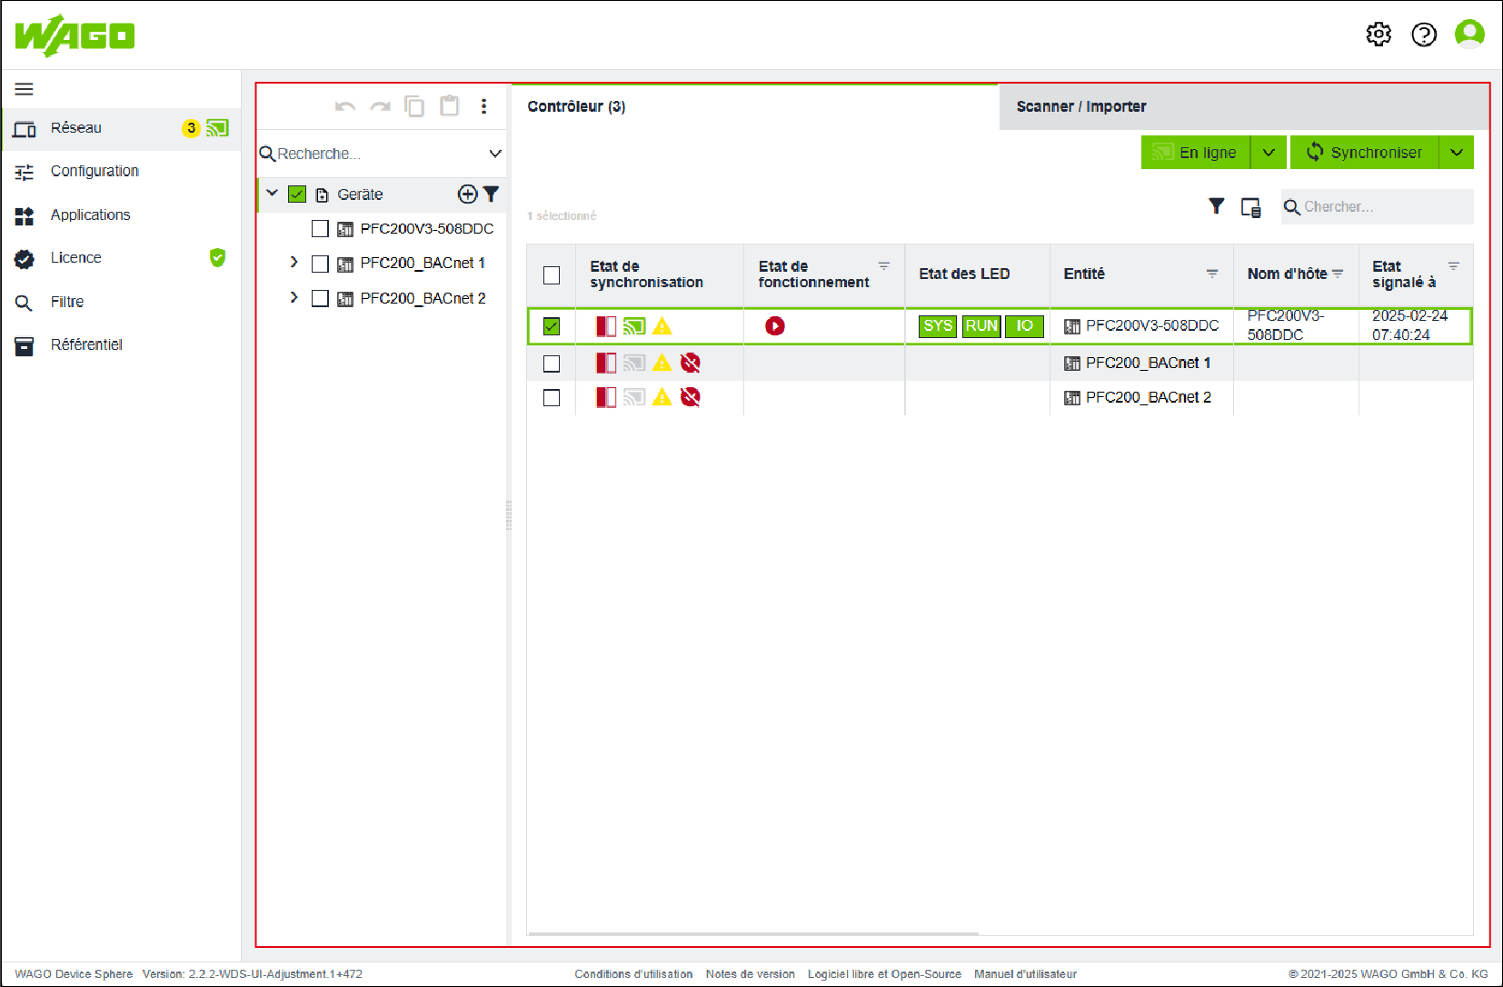Click the En ligne button

coord(1195,153)
